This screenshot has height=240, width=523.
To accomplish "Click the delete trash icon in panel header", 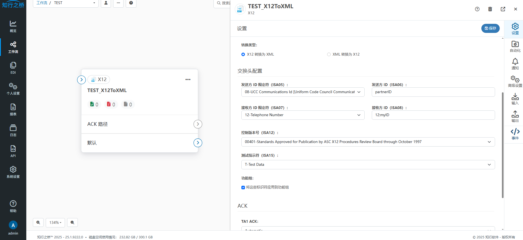I will 490,9.
